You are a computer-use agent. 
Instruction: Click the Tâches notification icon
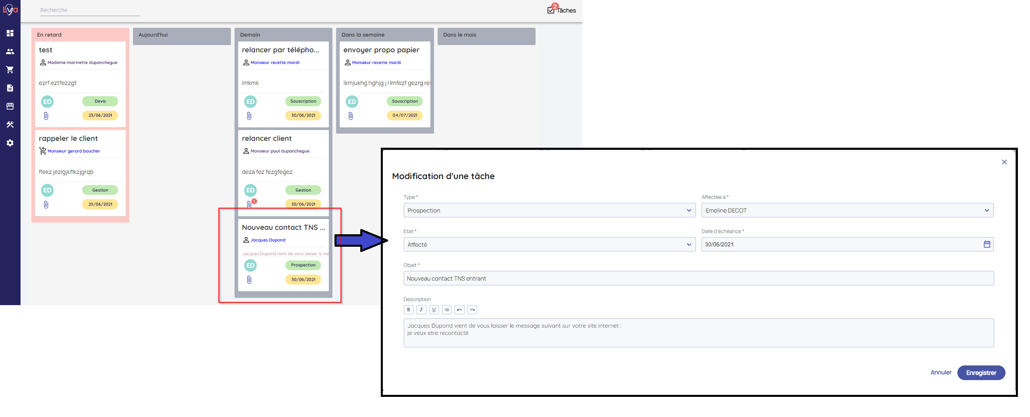pyautogui.click(x=551, y=10)
